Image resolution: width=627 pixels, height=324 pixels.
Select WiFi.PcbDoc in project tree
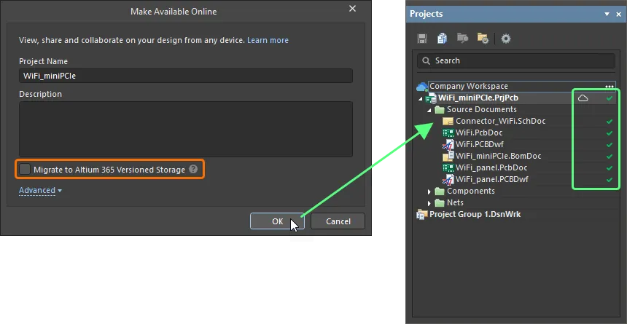tap(479, 133)
